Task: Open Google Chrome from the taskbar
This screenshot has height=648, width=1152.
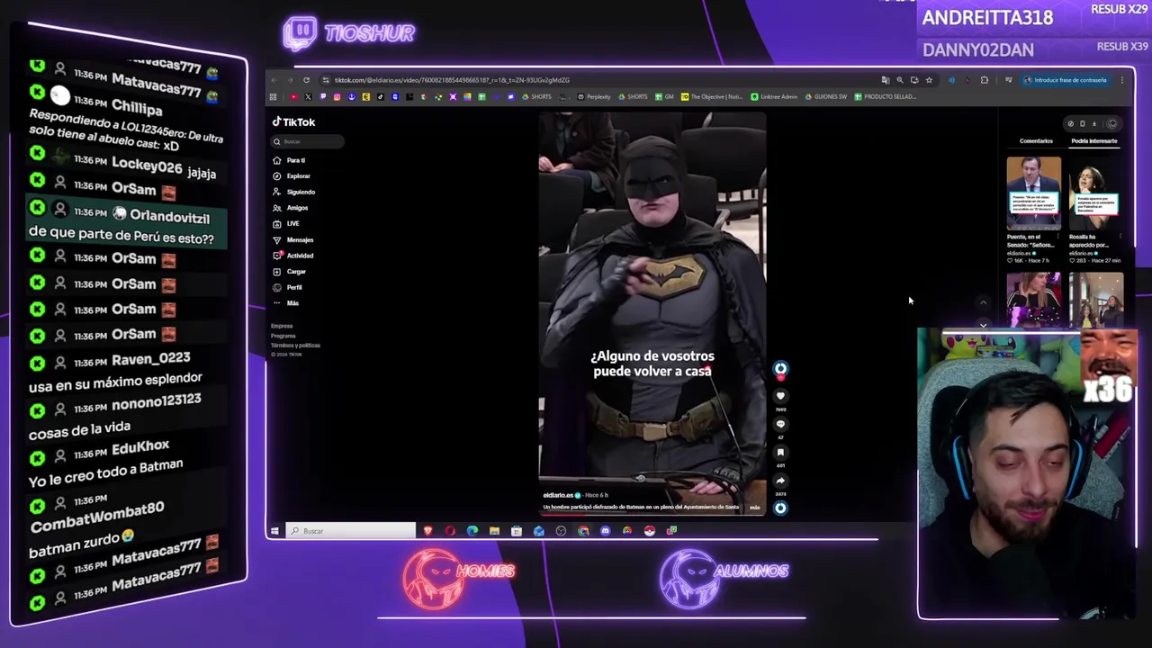Action: pyautogui.click(x=583, y=531)
